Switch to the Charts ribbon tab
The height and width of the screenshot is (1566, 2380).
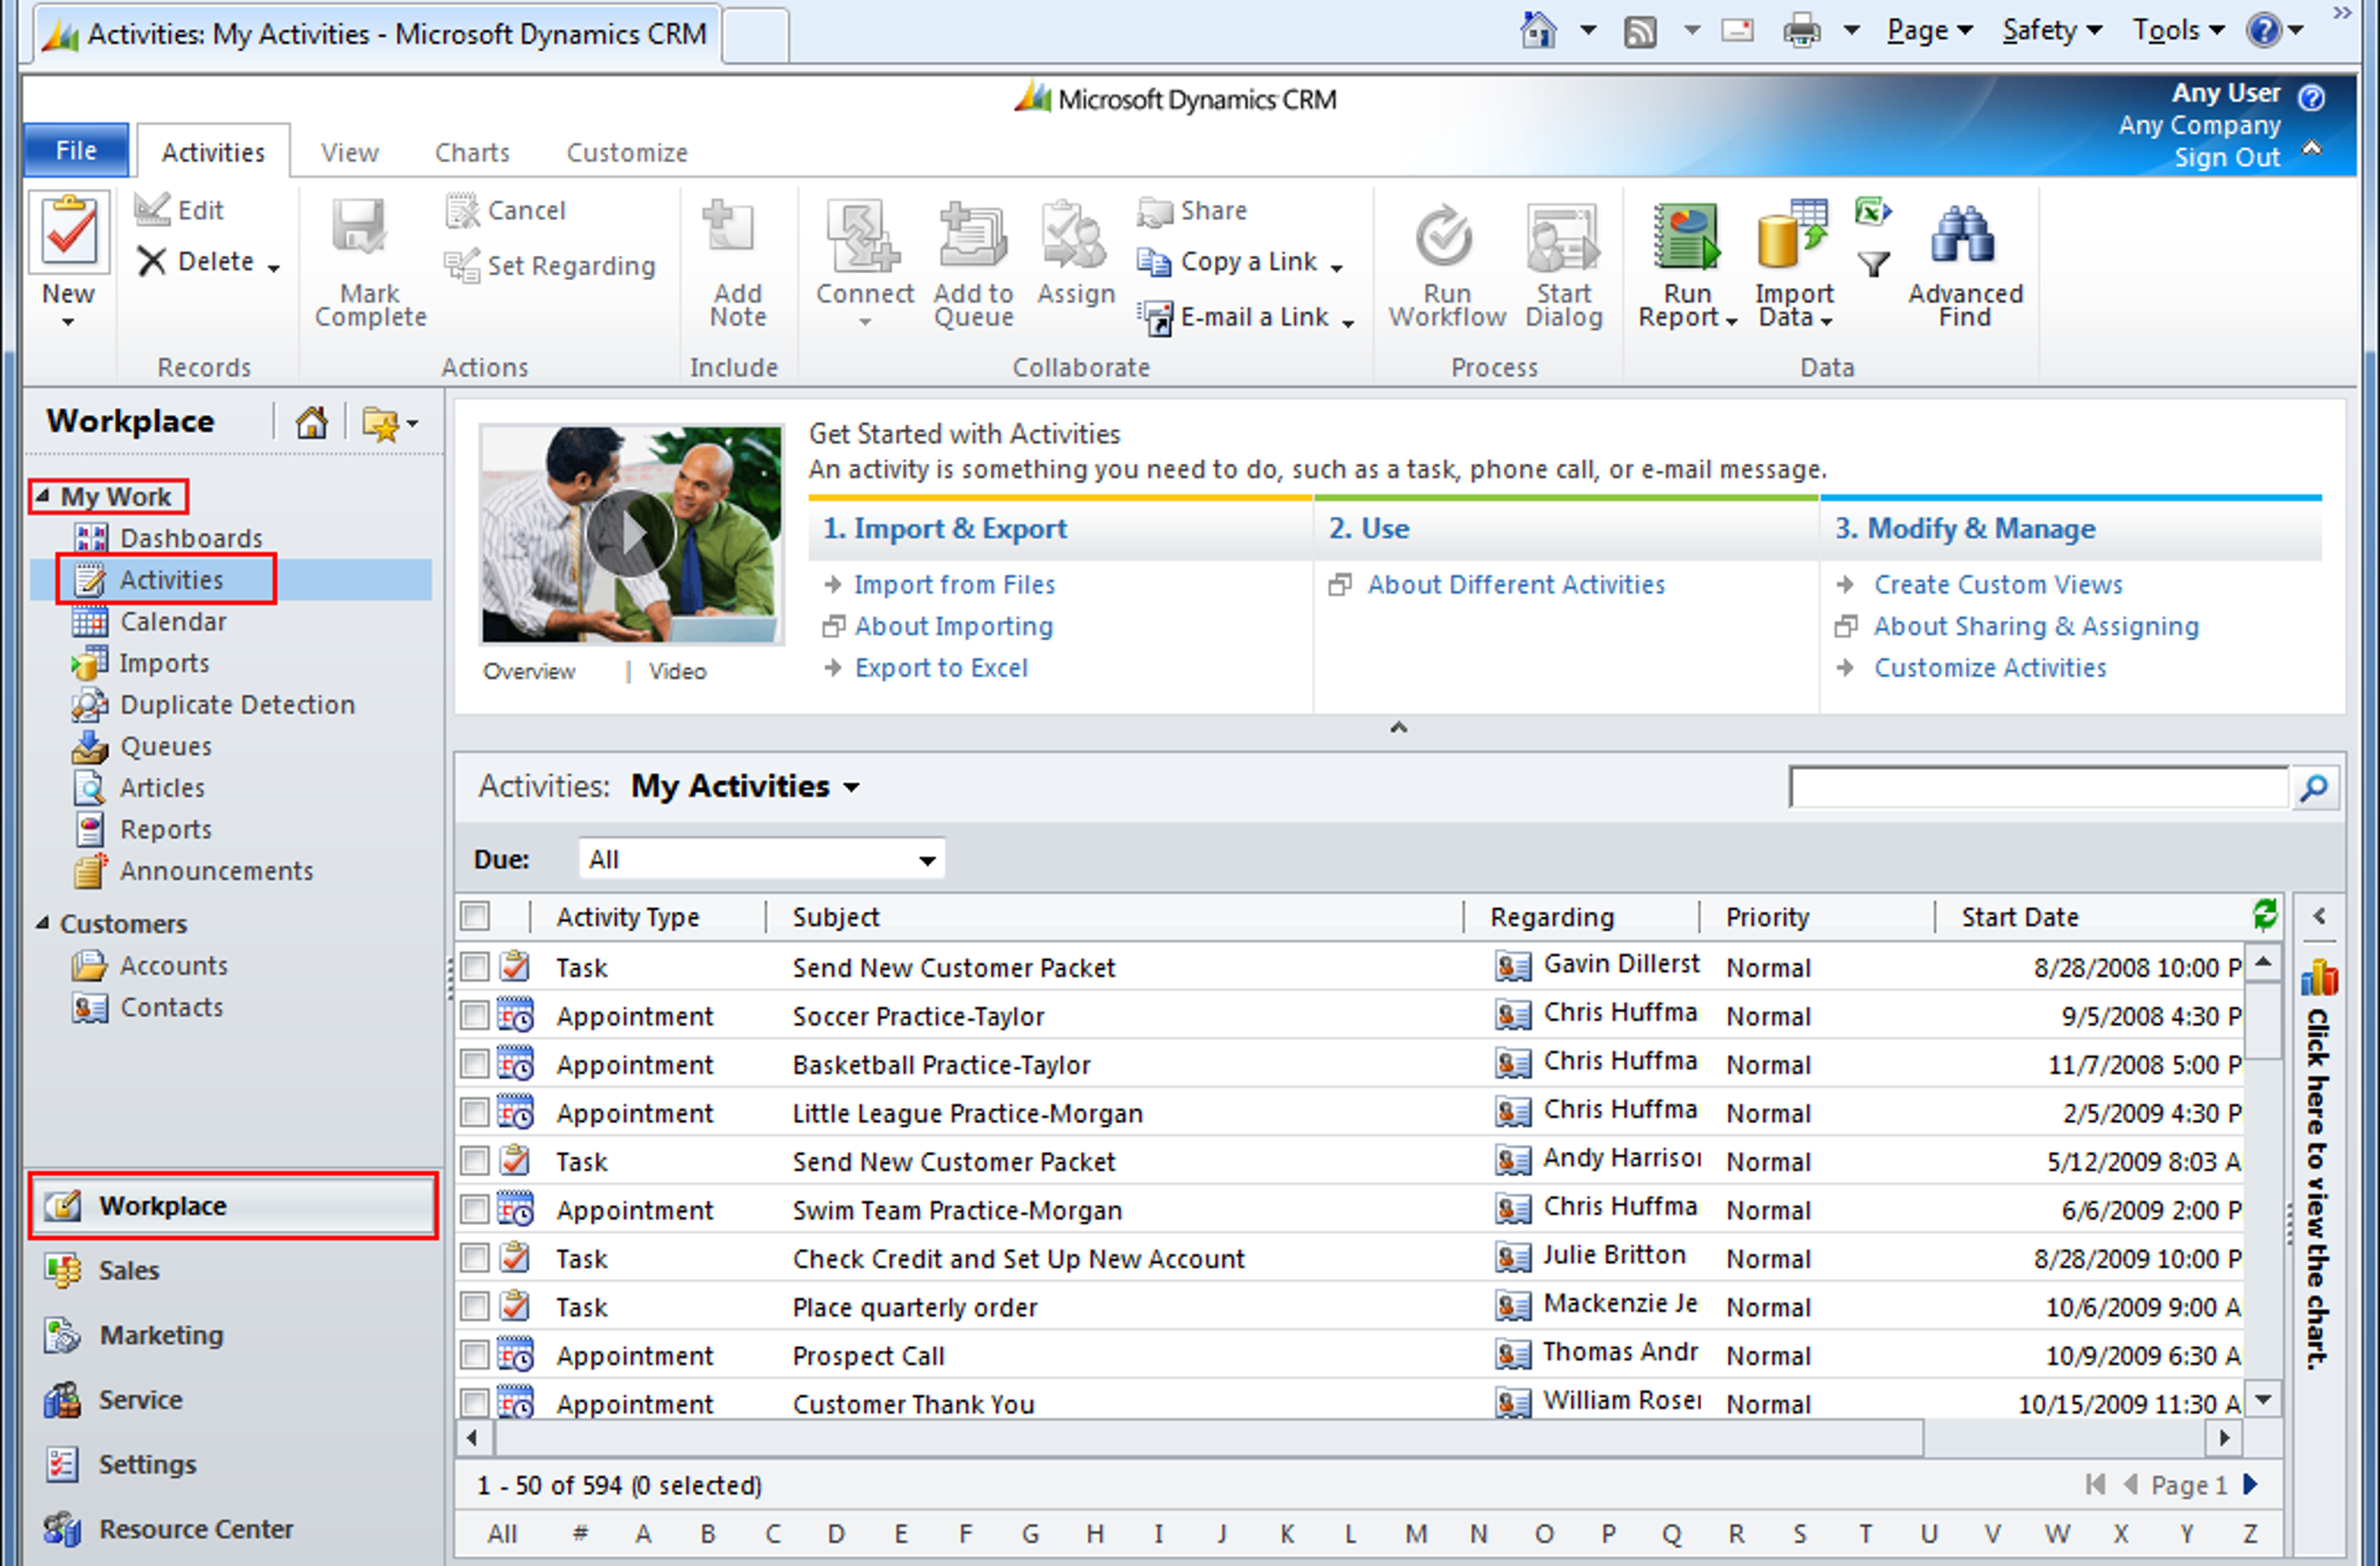click(x=472, y=153)
